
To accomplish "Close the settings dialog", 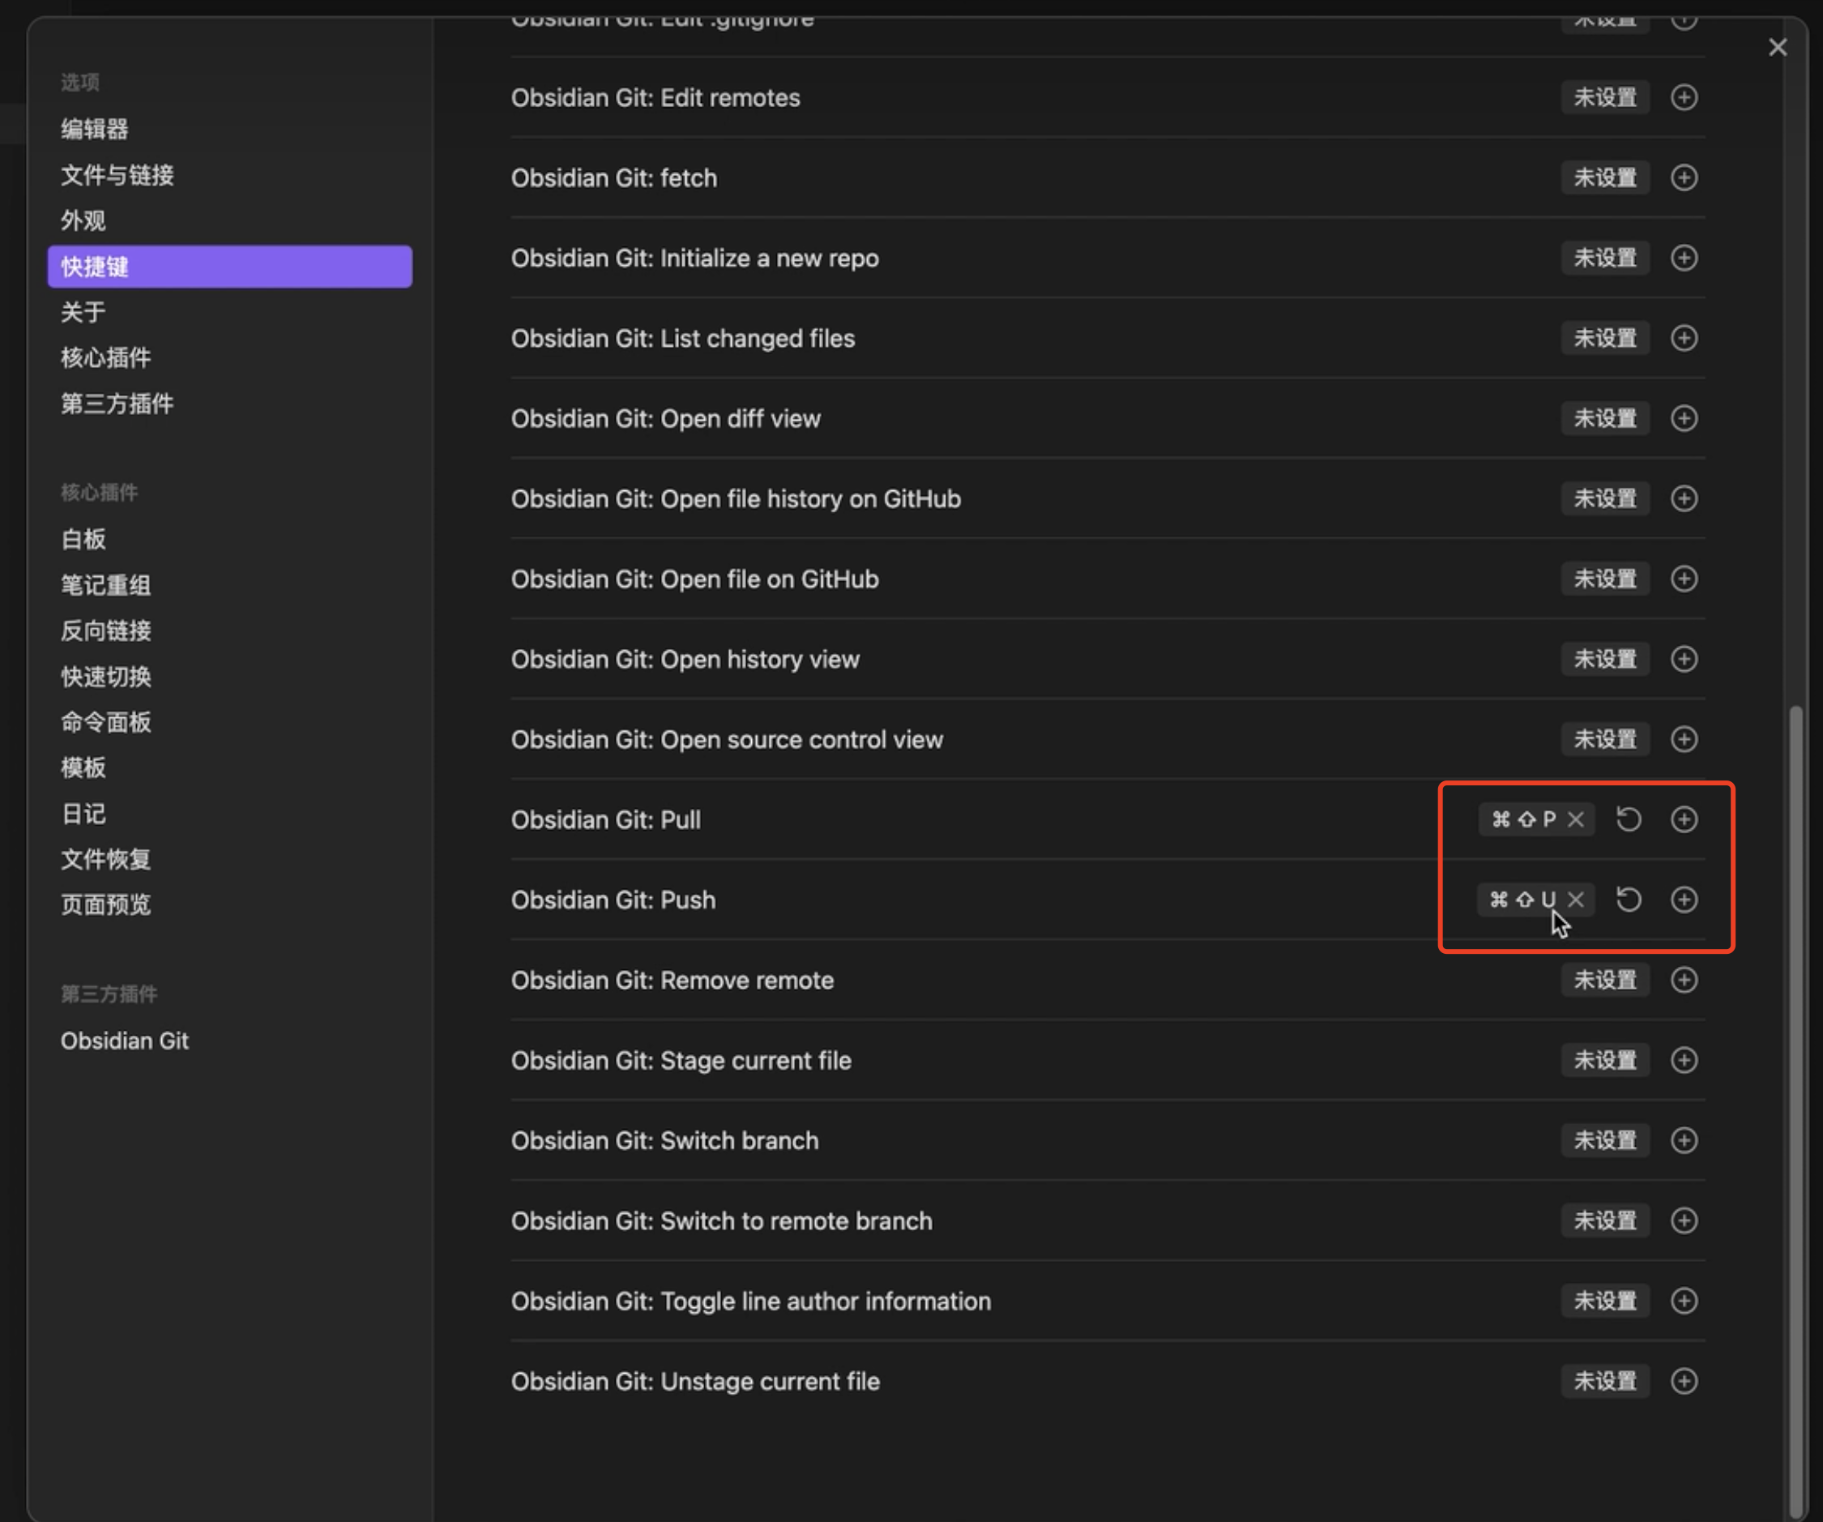I will coord(1777,48).
